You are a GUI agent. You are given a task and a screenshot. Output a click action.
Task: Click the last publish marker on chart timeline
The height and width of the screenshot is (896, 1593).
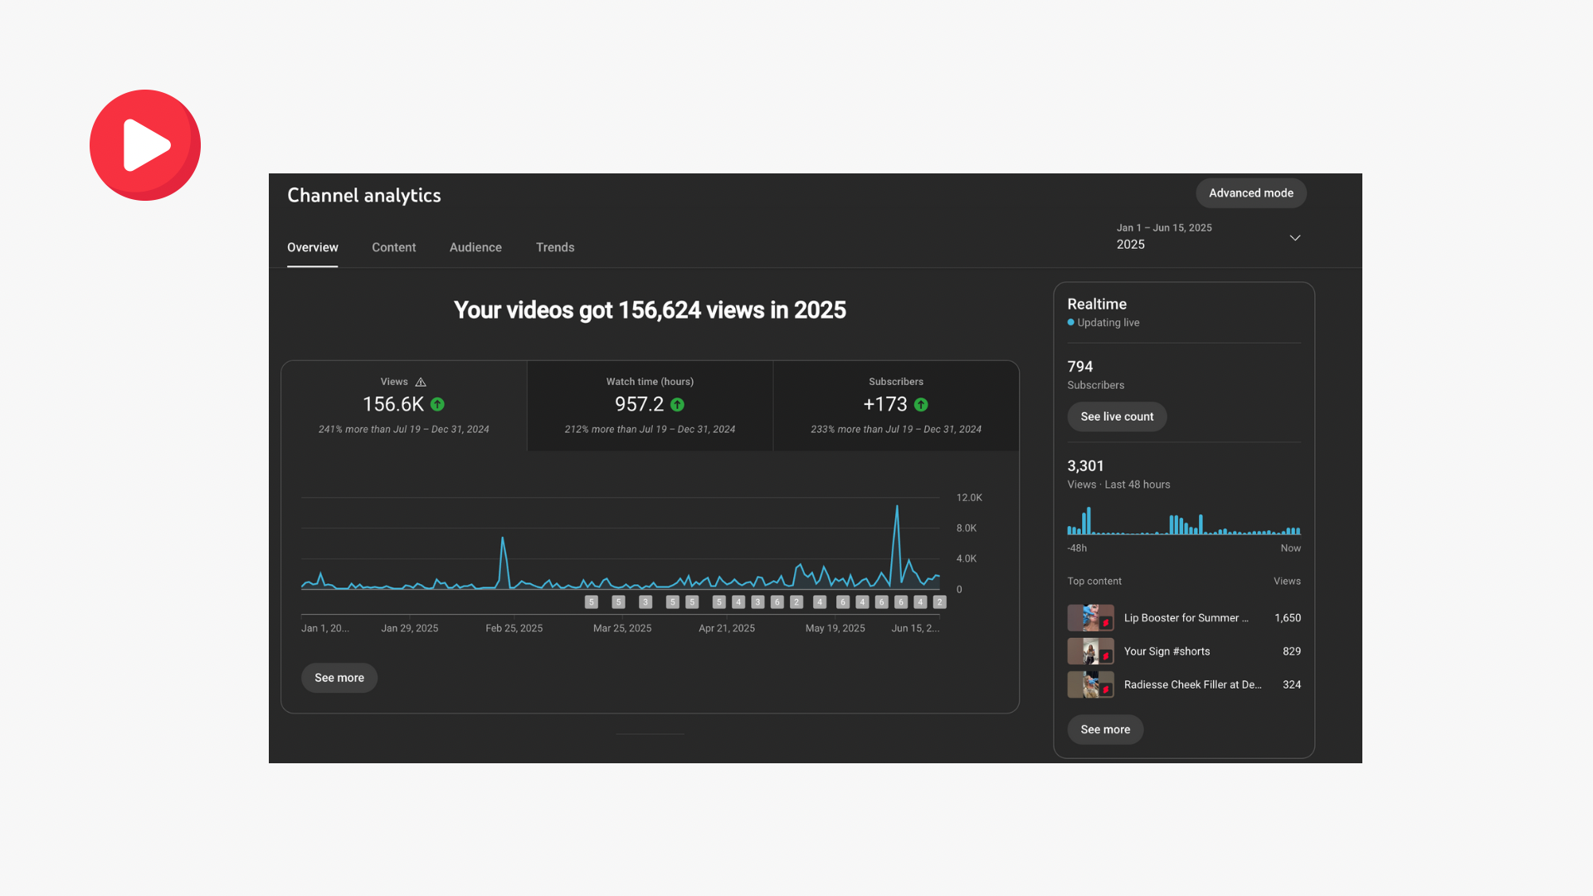pyautogui.click(x=939, y=602)
